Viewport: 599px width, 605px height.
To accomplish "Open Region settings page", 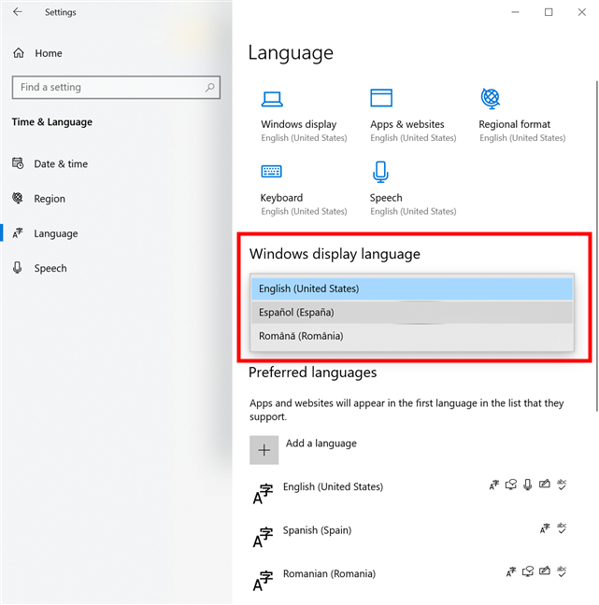I will point(50,199).
